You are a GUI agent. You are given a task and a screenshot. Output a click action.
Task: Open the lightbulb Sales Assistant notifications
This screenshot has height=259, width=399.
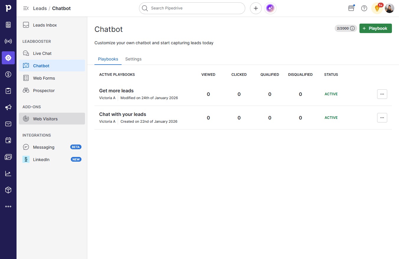(x=377, y=8)
